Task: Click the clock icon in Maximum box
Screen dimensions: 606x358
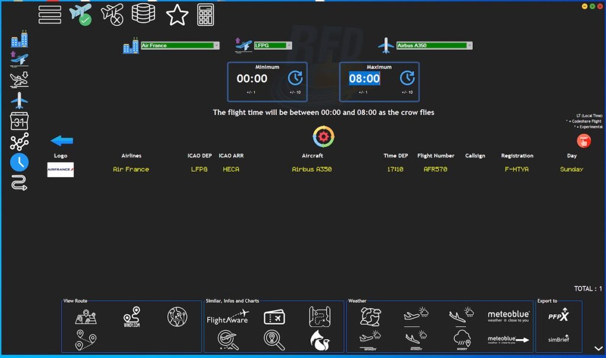Action: [x=407, y=78]
